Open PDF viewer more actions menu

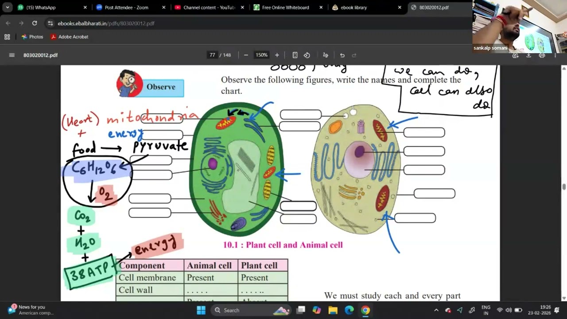(555, 55)
